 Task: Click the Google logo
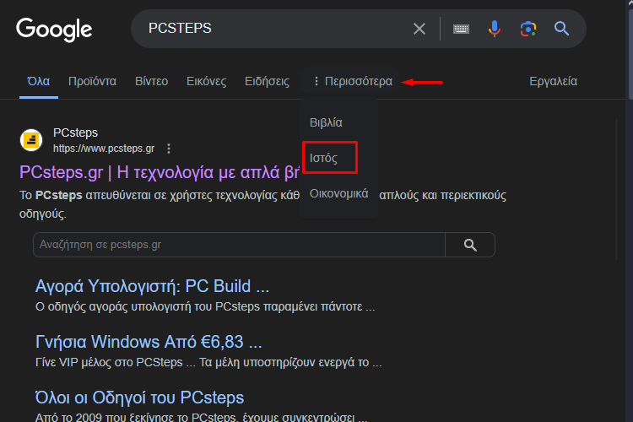point(54,30)
